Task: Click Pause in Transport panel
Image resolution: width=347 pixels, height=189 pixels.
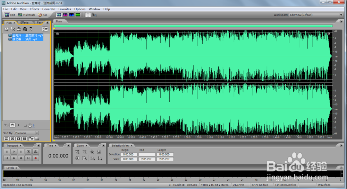Action: point(21,152)
